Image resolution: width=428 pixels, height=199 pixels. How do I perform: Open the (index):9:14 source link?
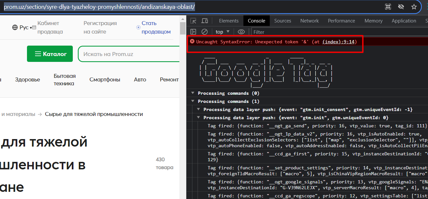point(338,42)
